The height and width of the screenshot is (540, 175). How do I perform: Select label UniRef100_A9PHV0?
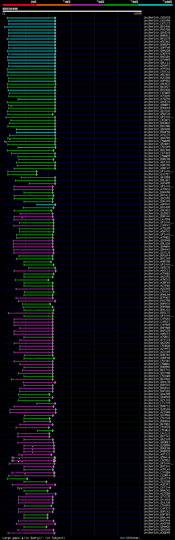[x=157, y=204]
